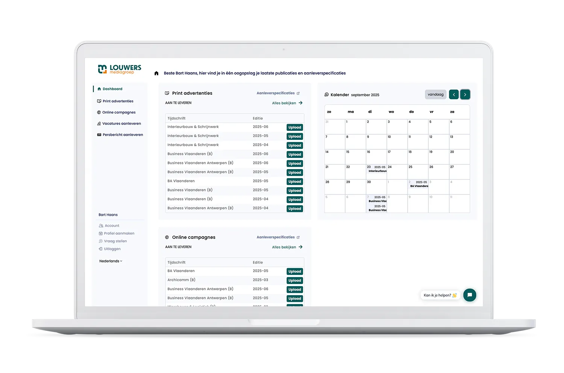Click Archicomm (B) row text
Screen dimensions: 564x373
tap(181, 280)
